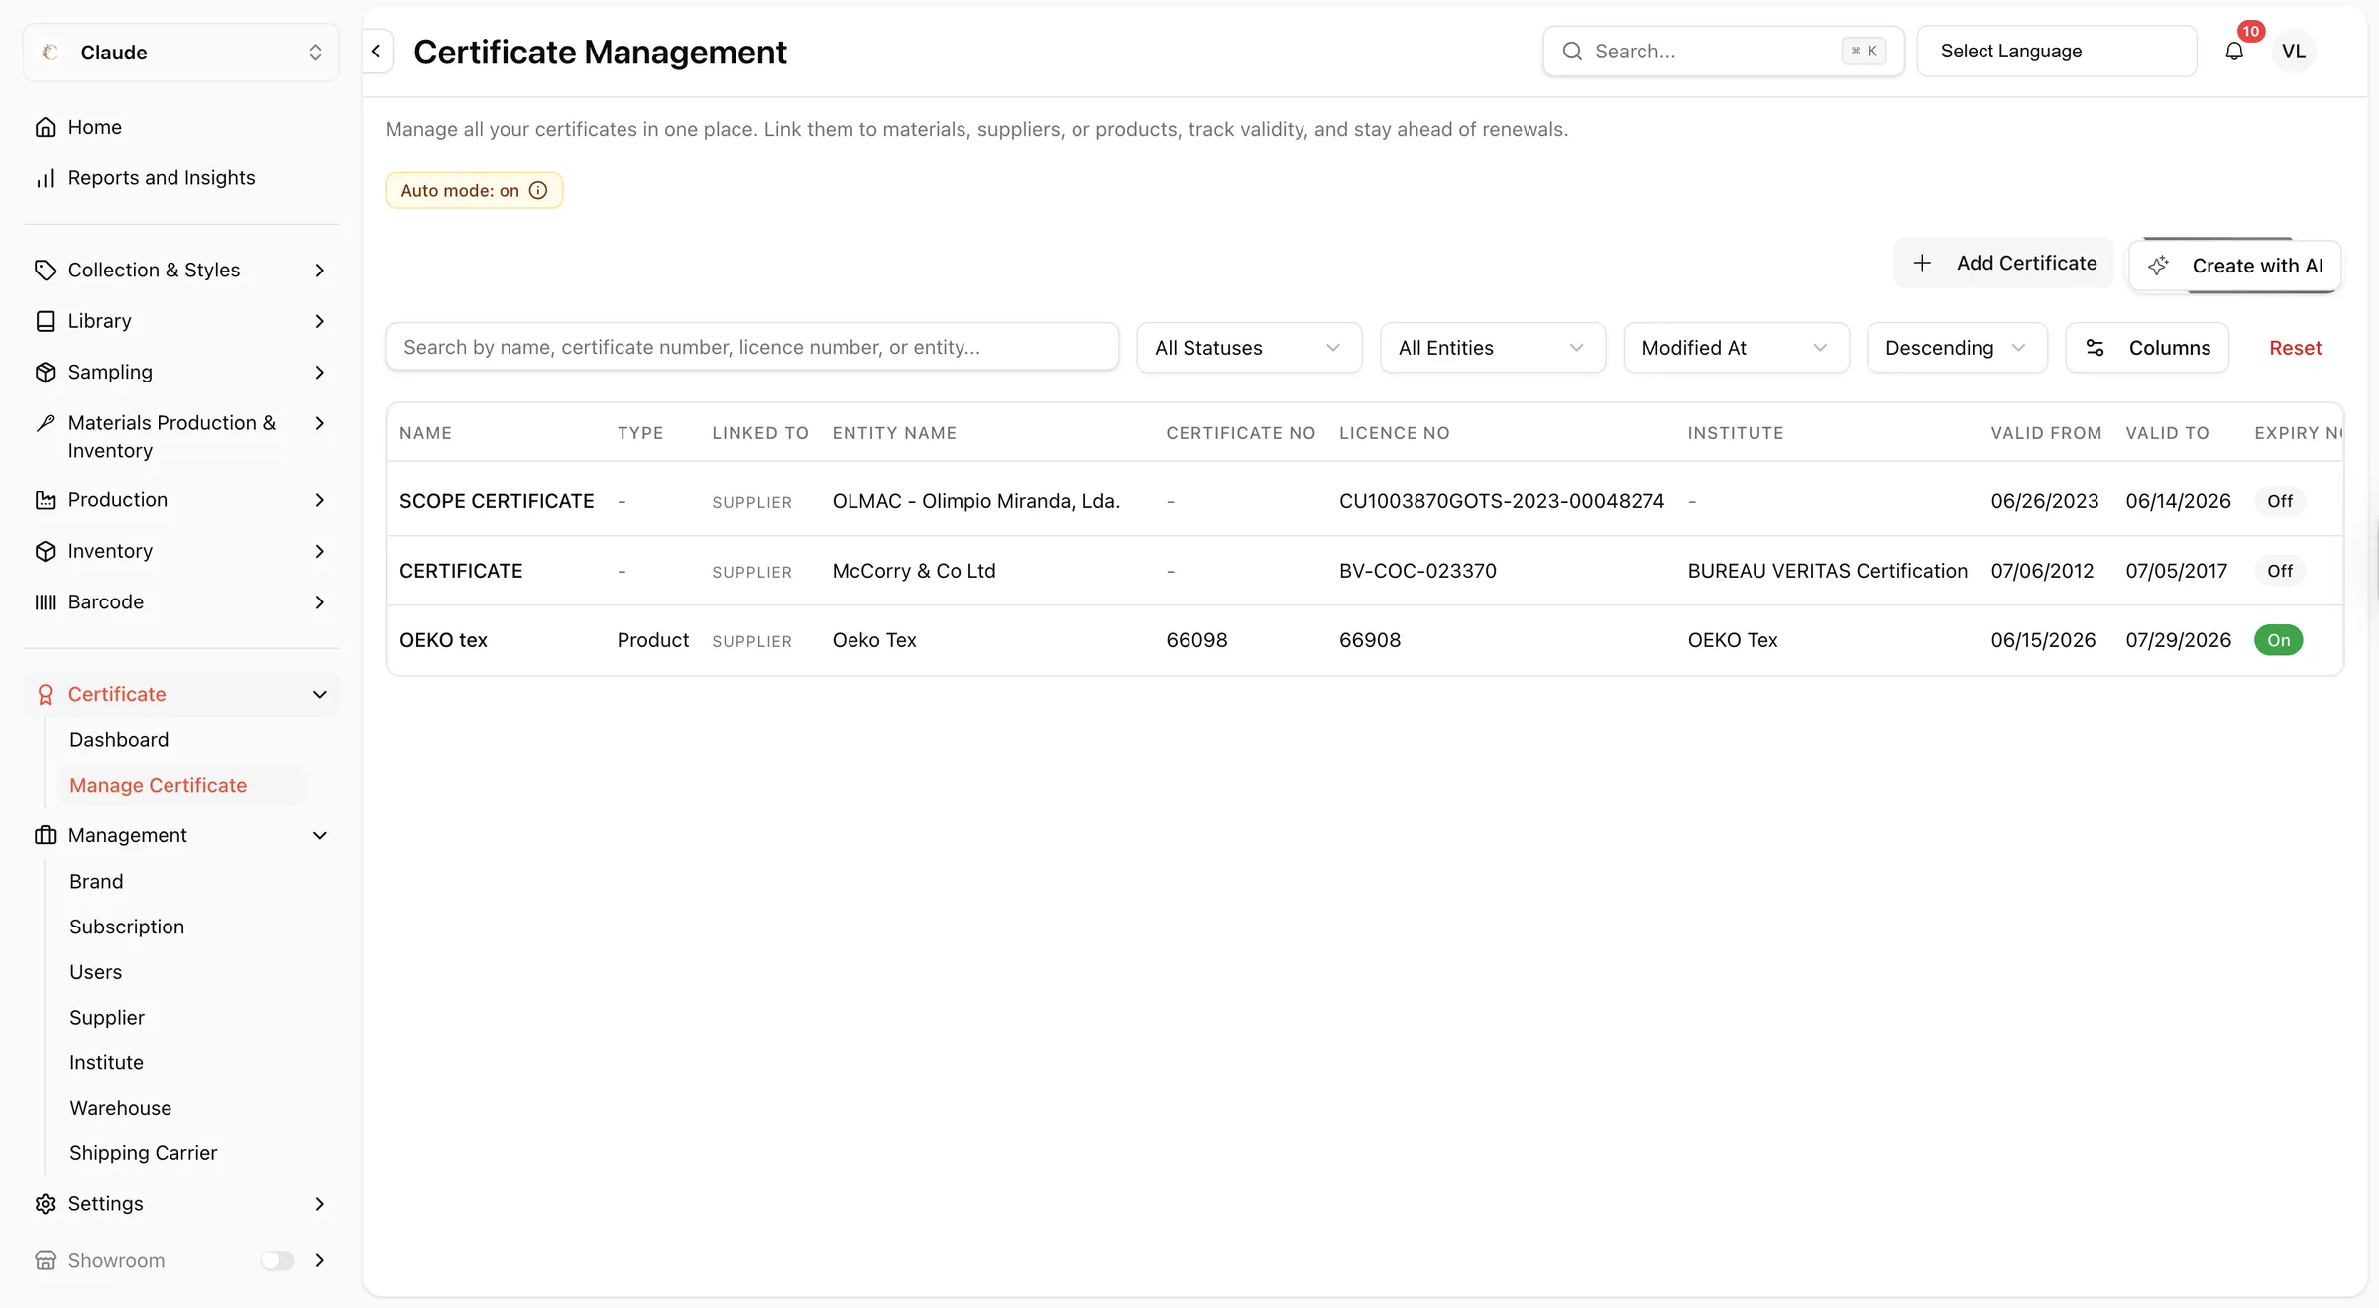This screenshot has height=1308, width=2379.
Task: Sort by the VALID TO column header
Action: (2167, 433)
